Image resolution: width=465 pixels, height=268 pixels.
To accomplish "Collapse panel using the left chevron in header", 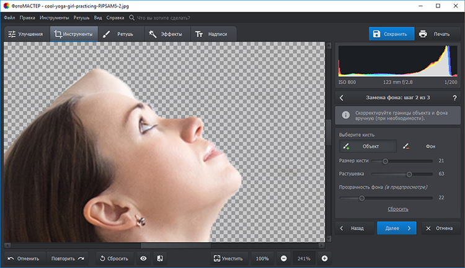I will click(x=342, y=98).
